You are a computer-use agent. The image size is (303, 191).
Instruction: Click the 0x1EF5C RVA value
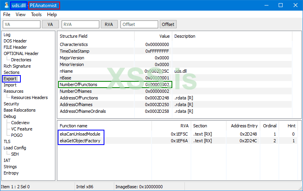click(x=179, y=134)
